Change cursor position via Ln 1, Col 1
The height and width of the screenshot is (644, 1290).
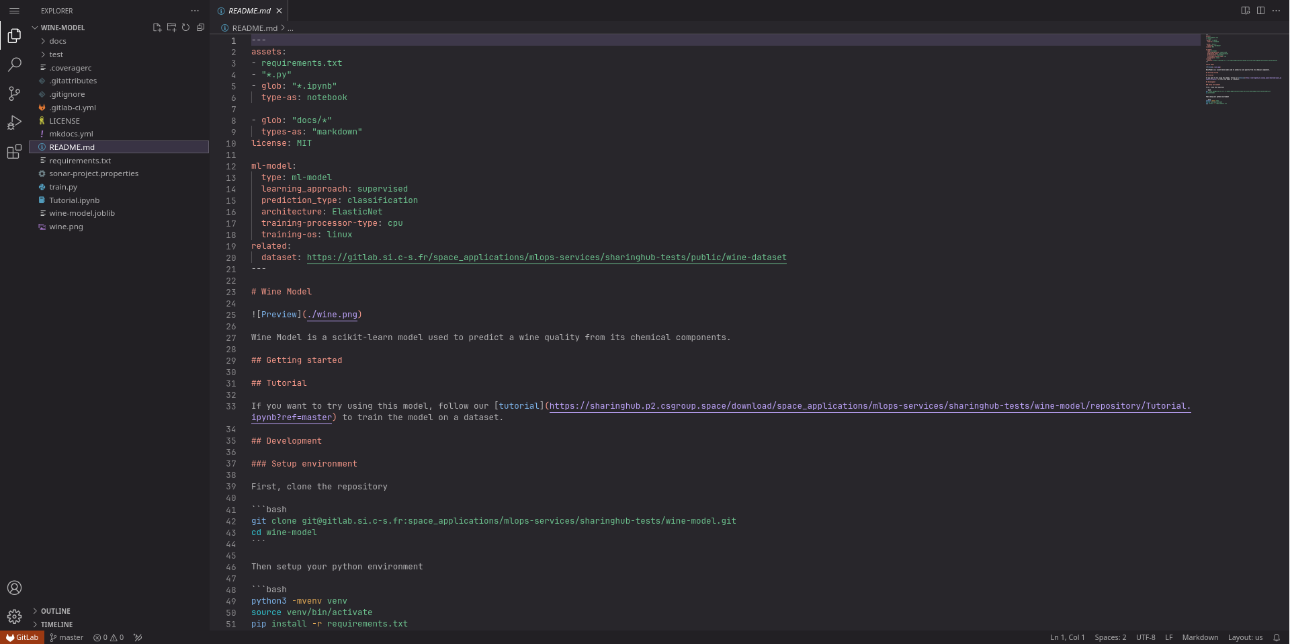coord(1068,637)
